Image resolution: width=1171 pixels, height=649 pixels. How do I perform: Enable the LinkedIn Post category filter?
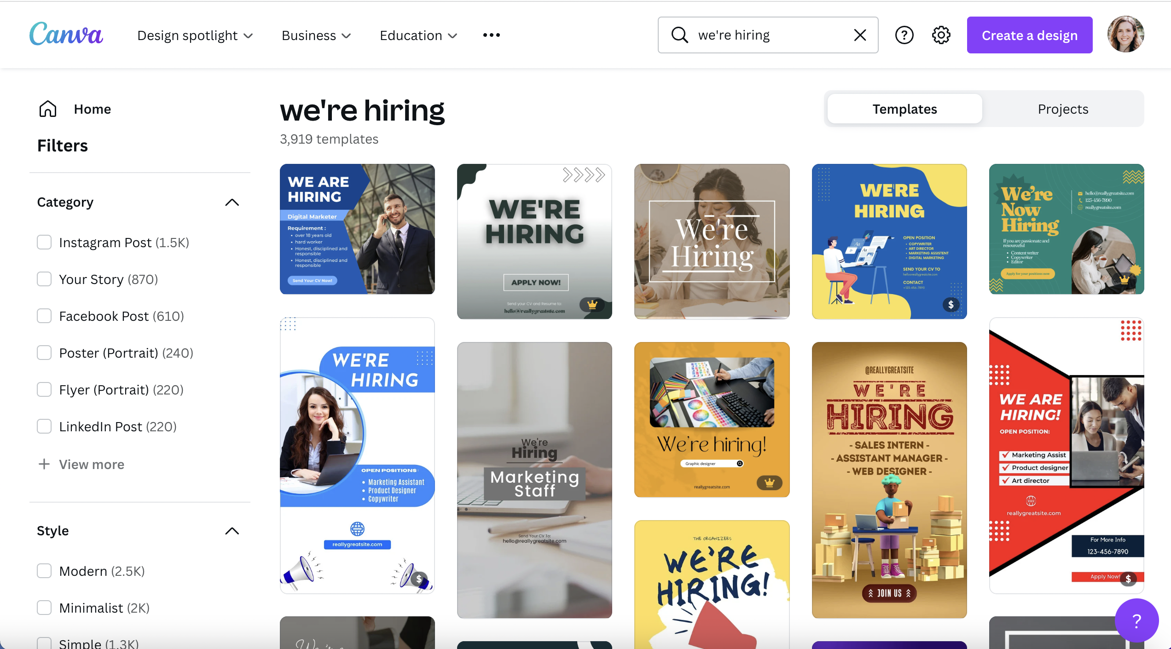pyautogui.click(x=44, y=426)
